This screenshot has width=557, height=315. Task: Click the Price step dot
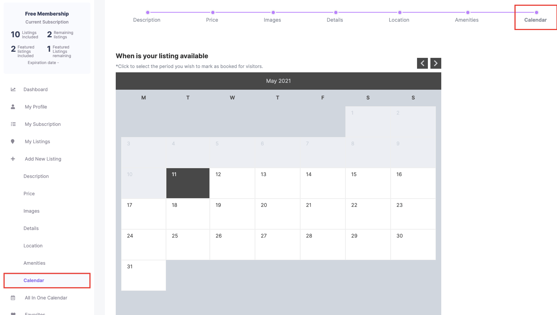pyautogui.click(x=213, y=12)
